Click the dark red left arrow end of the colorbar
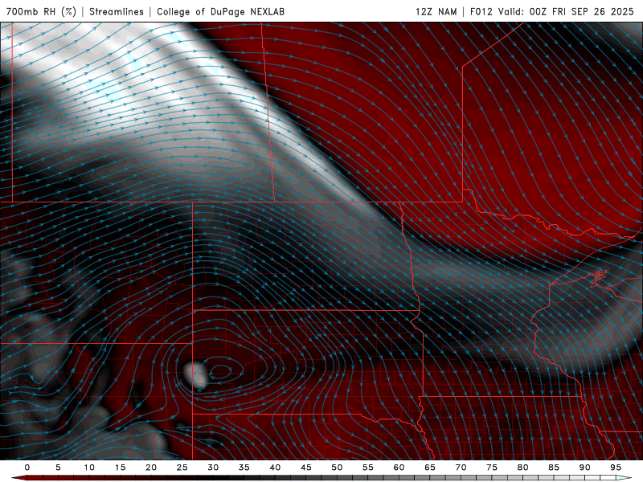The image size is (643, 482). [18, 478]
